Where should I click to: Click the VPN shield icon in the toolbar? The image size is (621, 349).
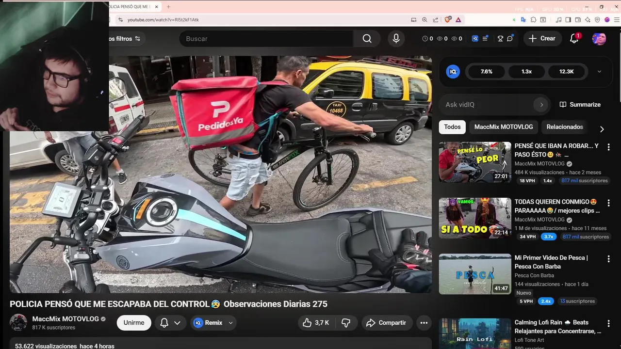597,20
